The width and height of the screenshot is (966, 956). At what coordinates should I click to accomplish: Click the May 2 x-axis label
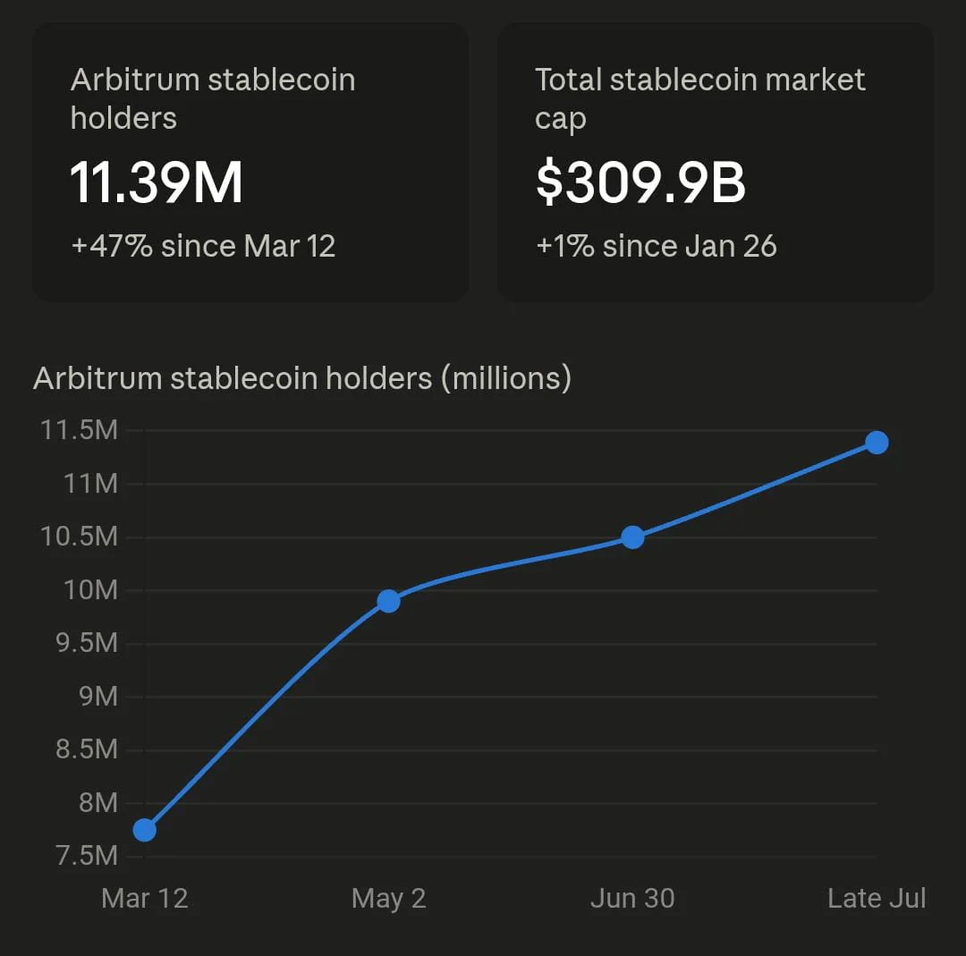tap(389, 900)
